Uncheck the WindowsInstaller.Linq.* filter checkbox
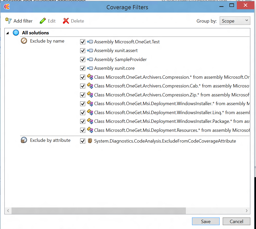The image size is (256, 229). pyautogui.click(x=83, y=113)
